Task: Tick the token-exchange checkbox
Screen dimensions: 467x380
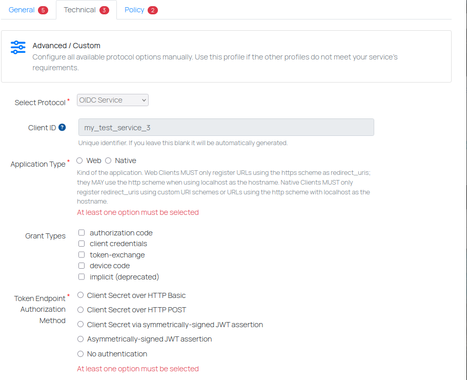Action: click(82, 254)
